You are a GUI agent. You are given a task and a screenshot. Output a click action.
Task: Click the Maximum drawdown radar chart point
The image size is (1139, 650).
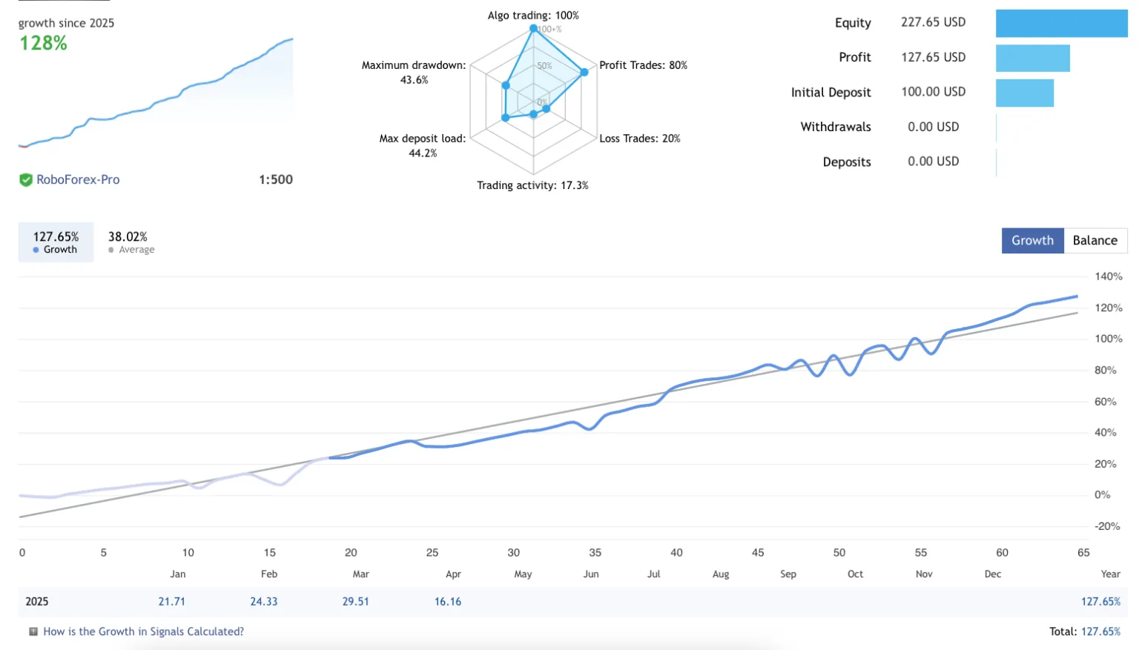pyautogui.click(x=506, y=86)
